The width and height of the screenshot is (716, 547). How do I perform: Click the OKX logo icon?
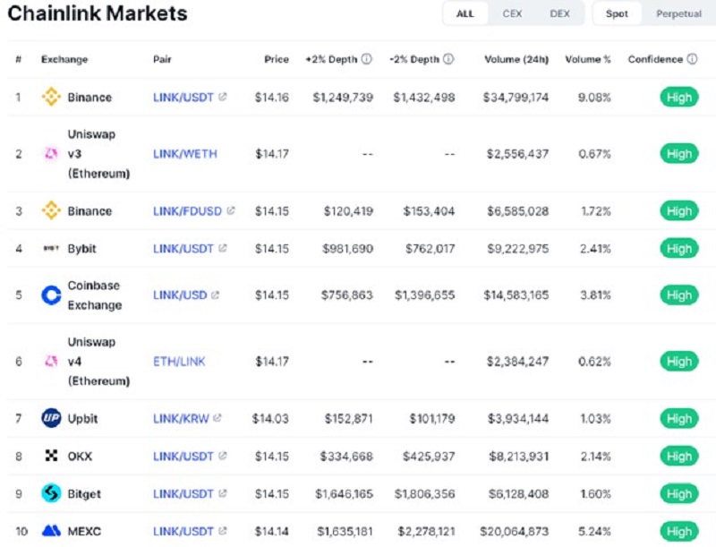[x=51, y=455]
